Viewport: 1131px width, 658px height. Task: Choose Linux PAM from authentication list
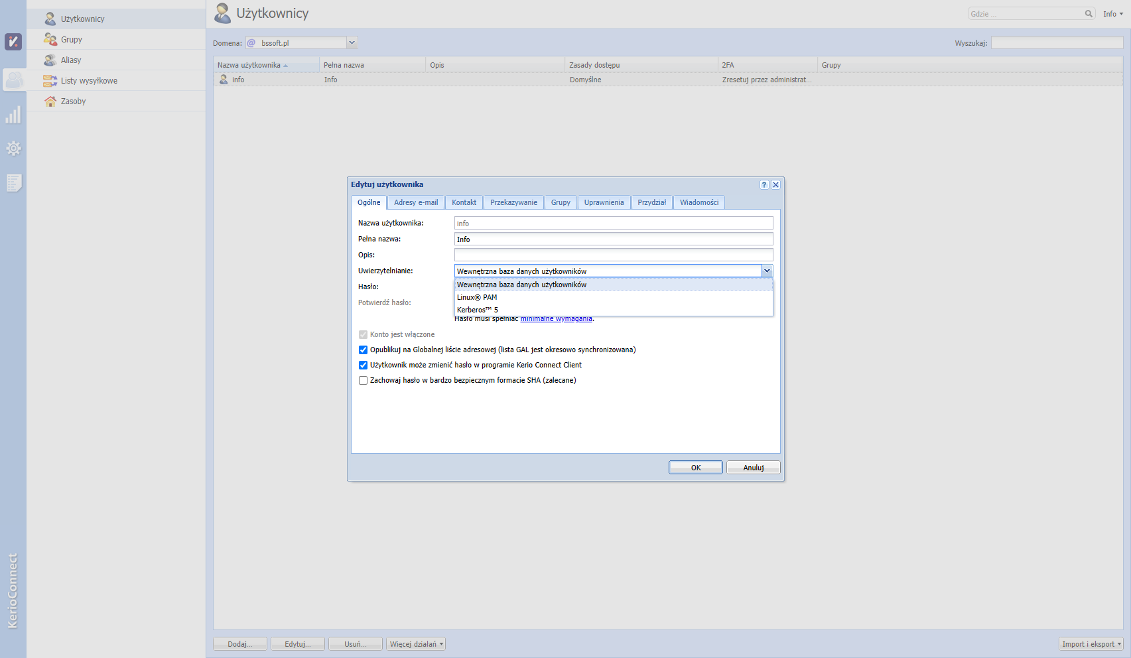tap(477, 297)
